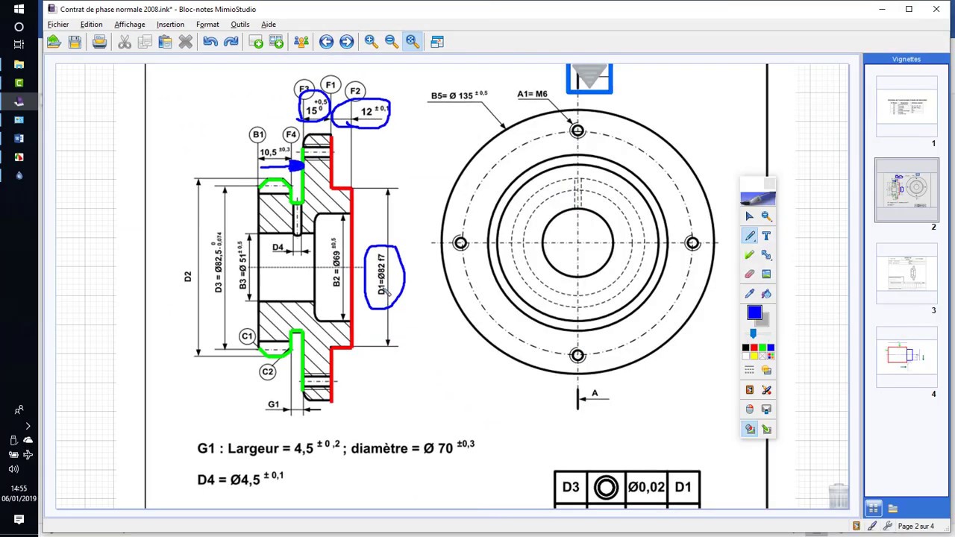Go to the previous page arrow
The image size is (955, 537).
click(x=326, y=42)
